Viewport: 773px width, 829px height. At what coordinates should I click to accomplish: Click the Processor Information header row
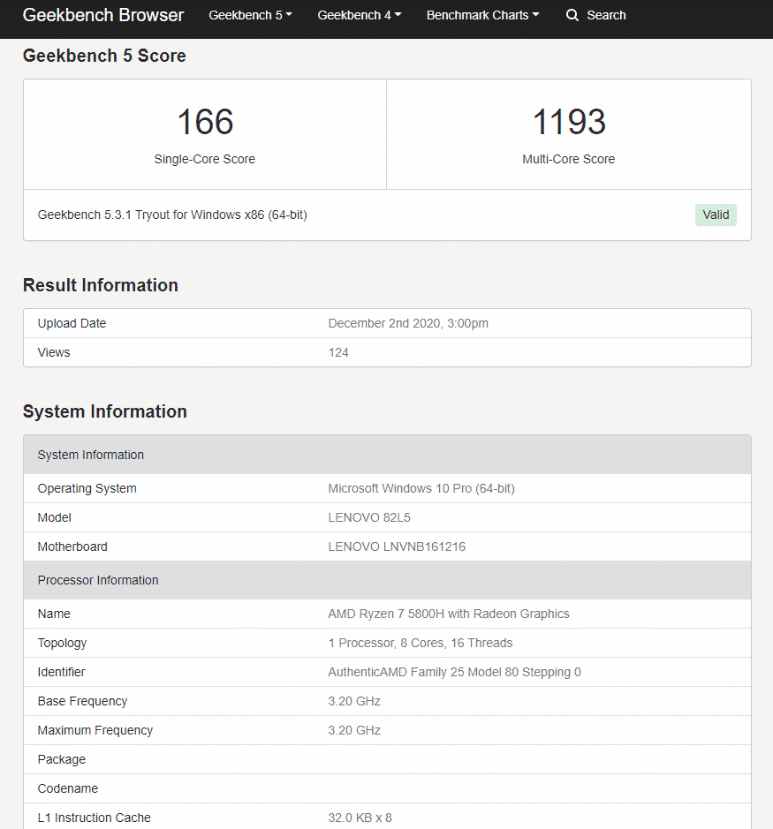(387, 580)
